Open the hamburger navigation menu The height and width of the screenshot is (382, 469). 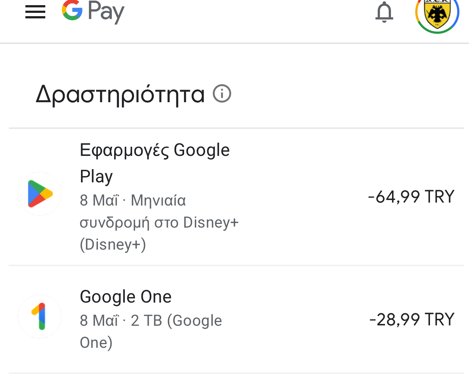point(35,12)
